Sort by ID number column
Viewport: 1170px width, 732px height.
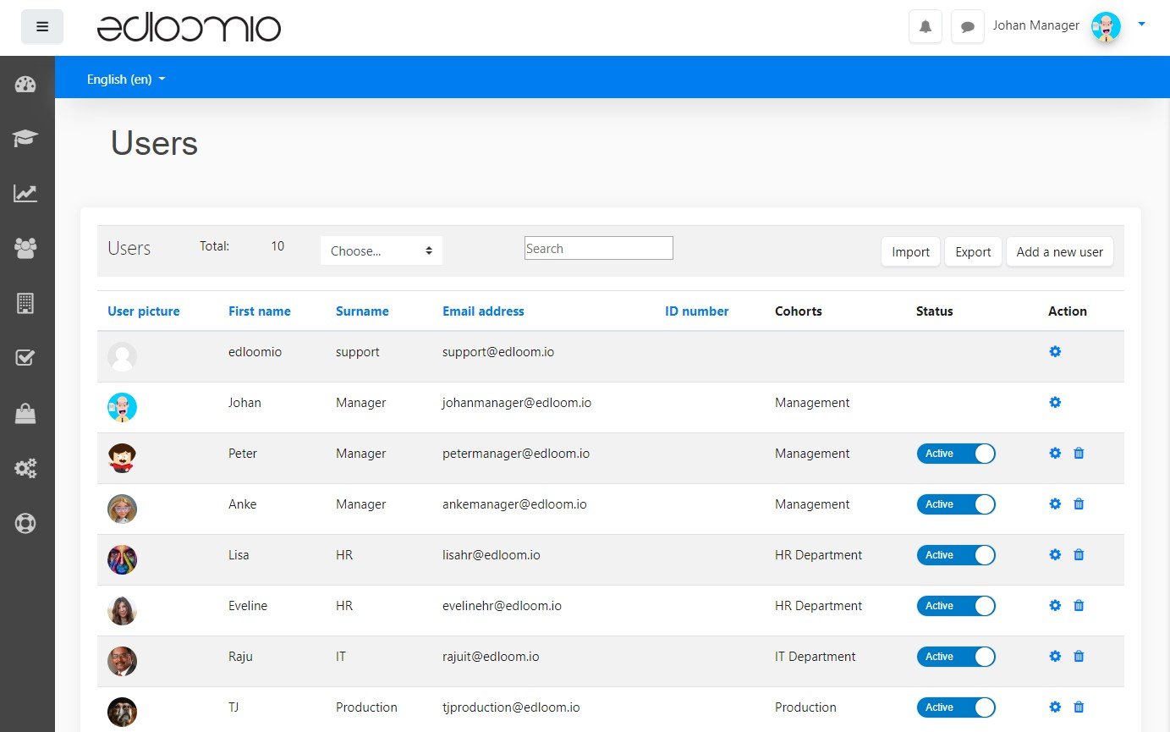[x=697, y=311]
